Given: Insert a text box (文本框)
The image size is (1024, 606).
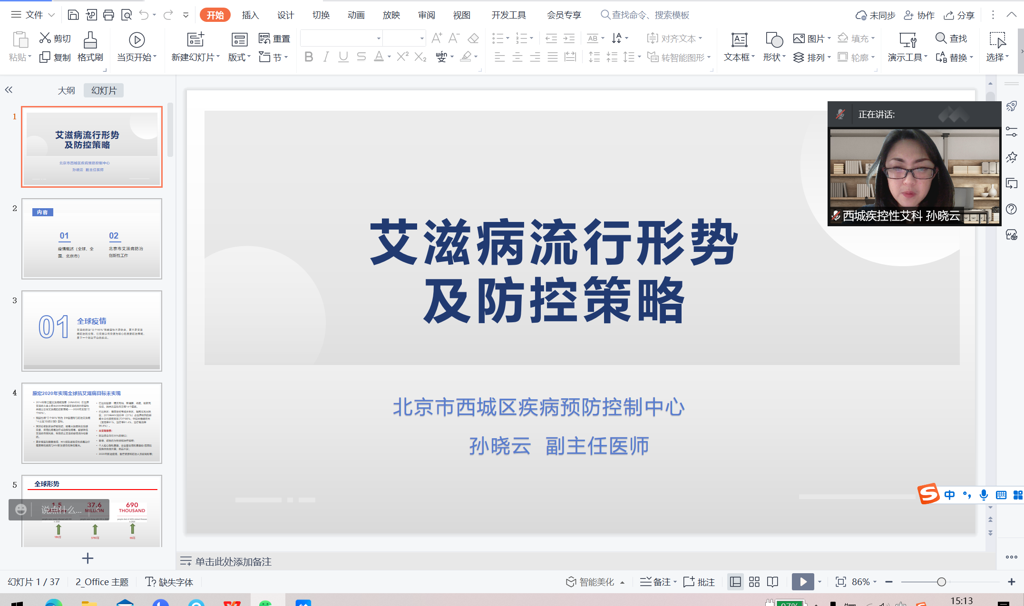Looking at the screenshot, I should (739, 41).
